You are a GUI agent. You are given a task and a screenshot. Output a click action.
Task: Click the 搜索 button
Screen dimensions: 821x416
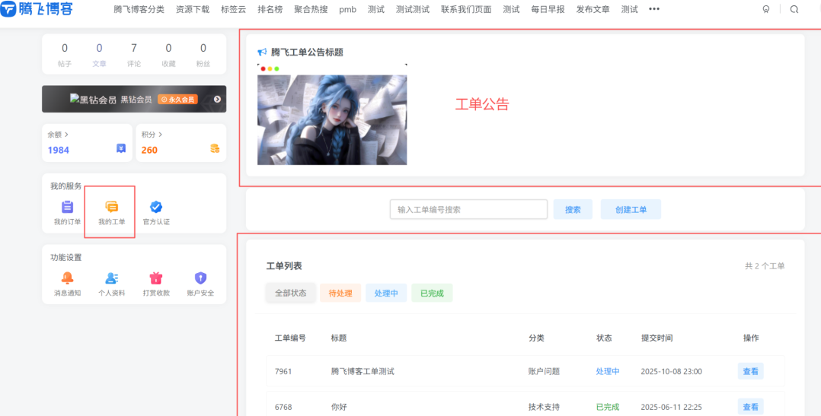[x=573, y=210]
